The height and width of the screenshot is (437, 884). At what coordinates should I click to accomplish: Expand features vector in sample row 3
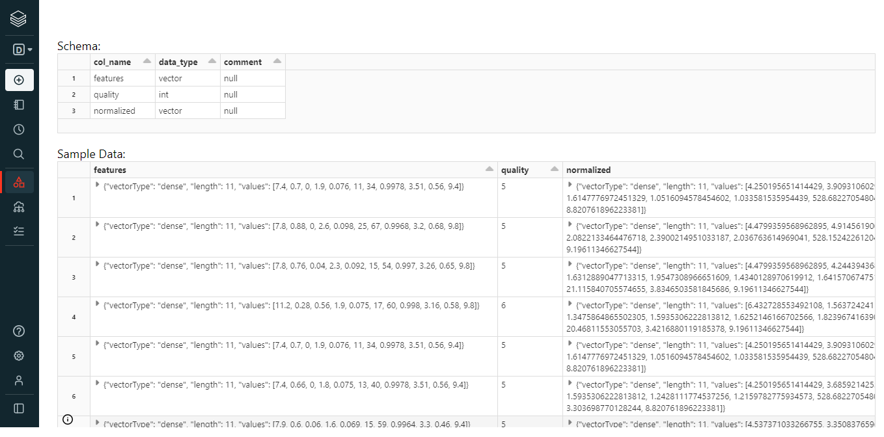click(98, 265)
